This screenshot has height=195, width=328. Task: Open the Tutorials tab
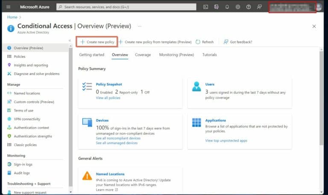209,55
